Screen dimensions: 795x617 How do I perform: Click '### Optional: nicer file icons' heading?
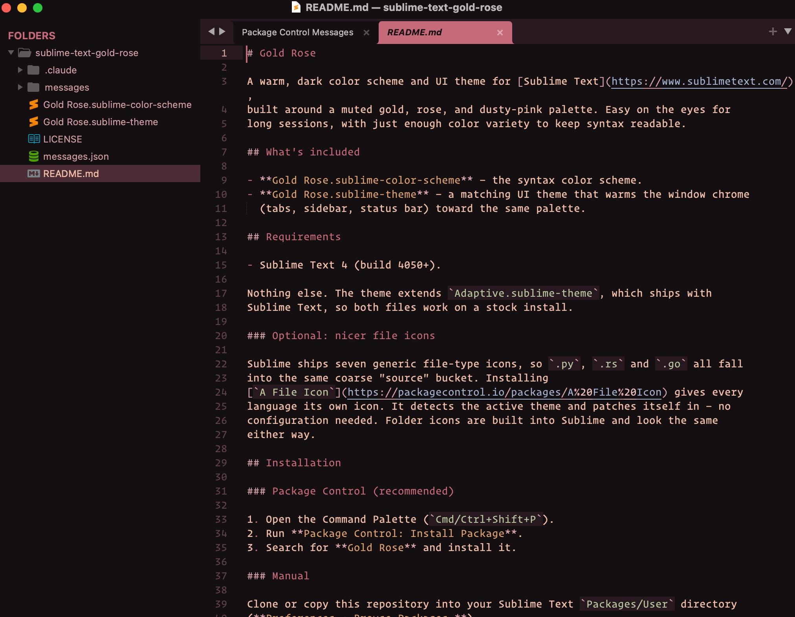pyautogui.click(x=341, y=336)
